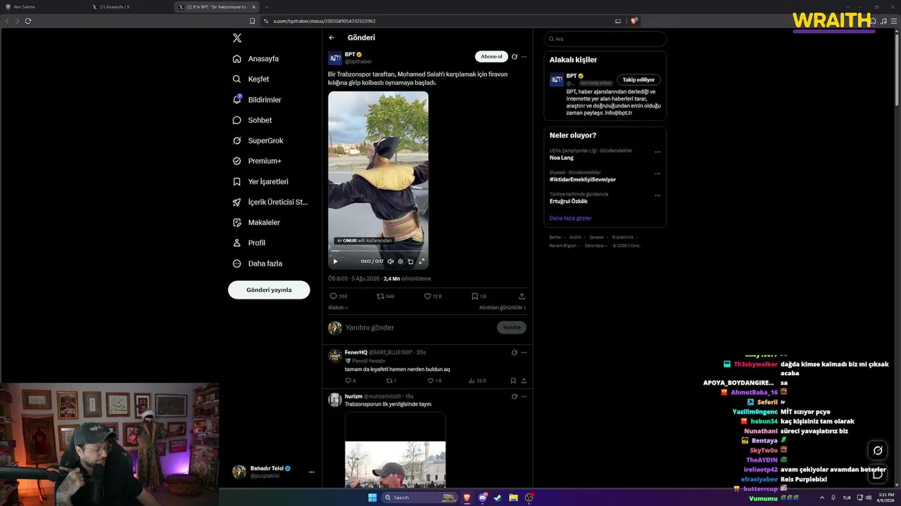Like the BPT post

point(427,297)
